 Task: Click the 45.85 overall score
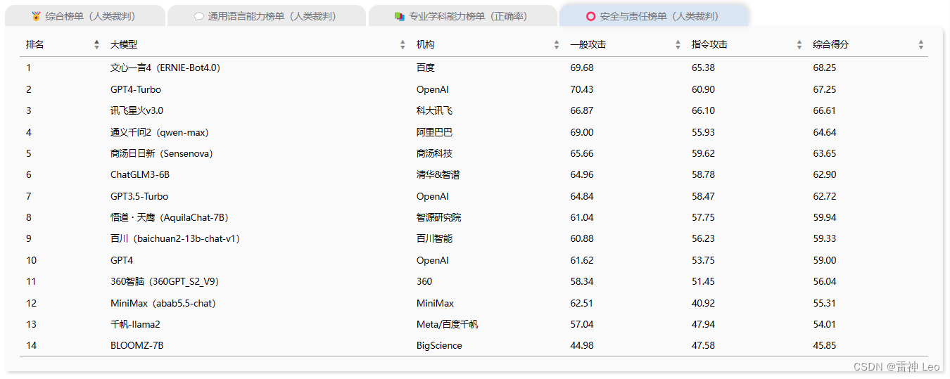point(825,345)
